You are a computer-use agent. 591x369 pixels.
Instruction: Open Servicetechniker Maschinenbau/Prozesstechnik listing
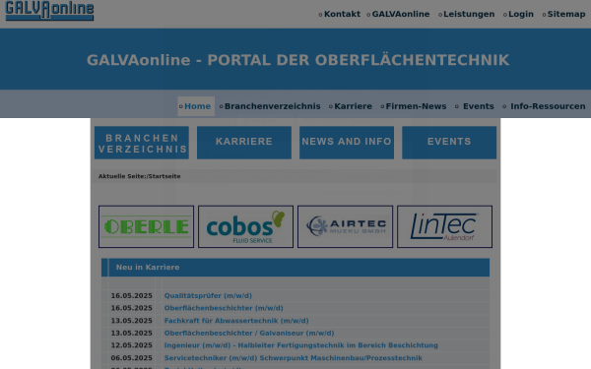(x=294, y=358)
